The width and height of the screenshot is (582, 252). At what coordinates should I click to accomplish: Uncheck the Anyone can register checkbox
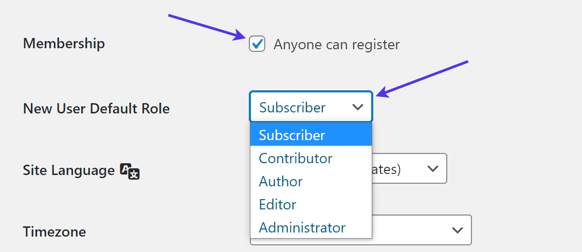(257, 44)
